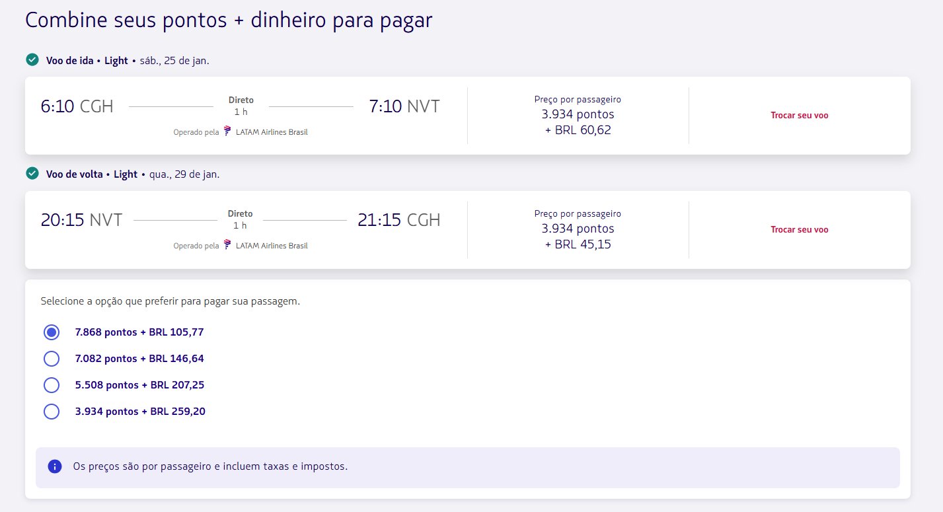Click the Direto 1 h label on return flight
Image resolution: width=943 pixels, height=512 pixels.
coord(240,219)
